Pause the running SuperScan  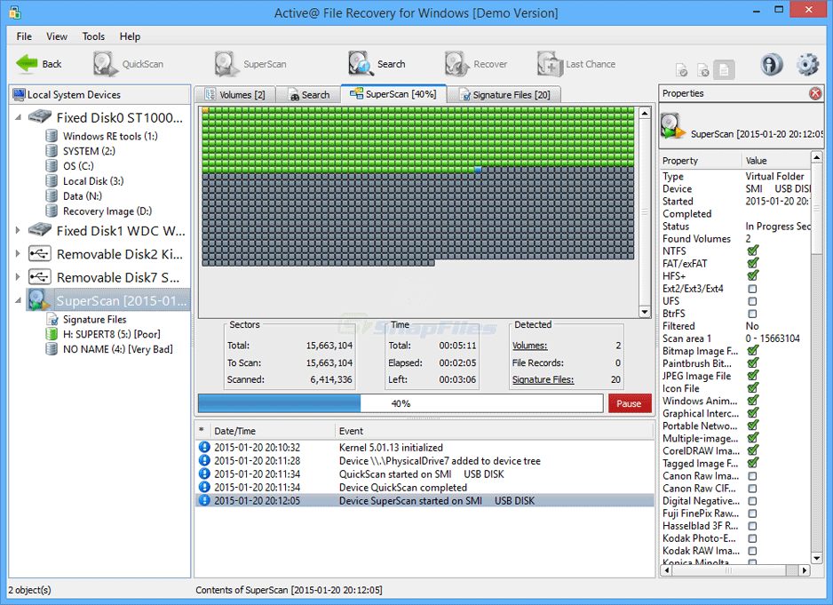pos(629,402)
